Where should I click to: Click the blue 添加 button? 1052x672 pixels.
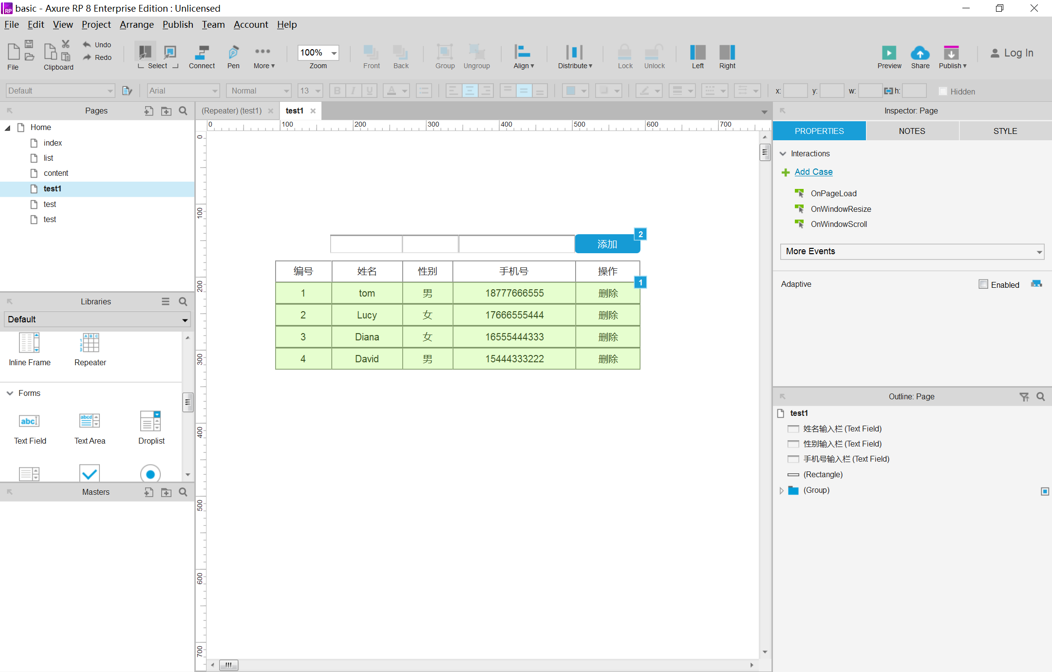pos(607,244)
